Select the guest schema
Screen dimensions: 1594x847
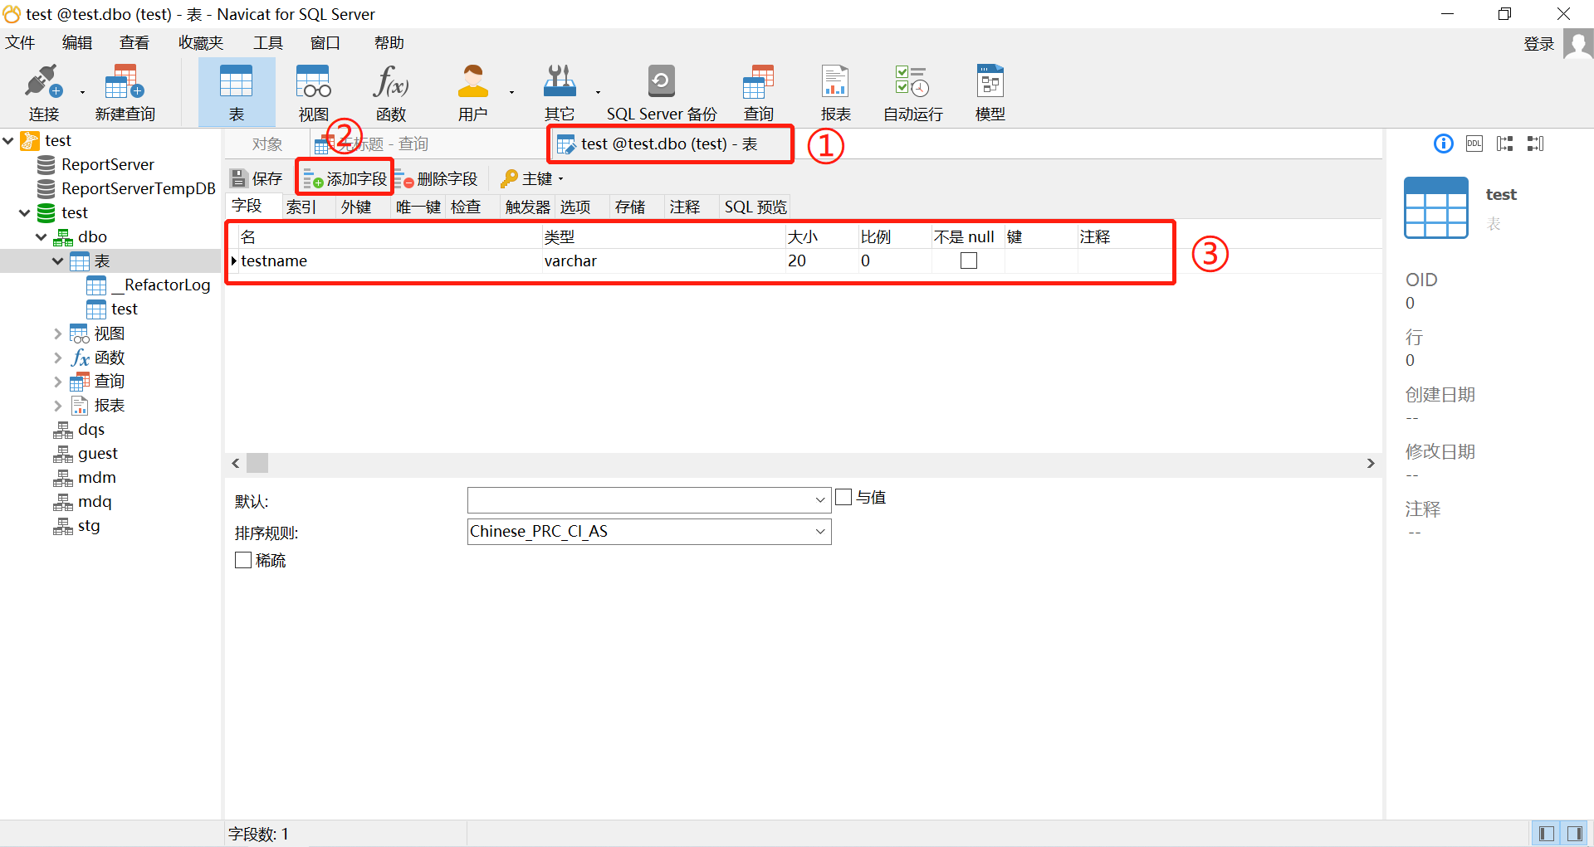coord(86,453)
